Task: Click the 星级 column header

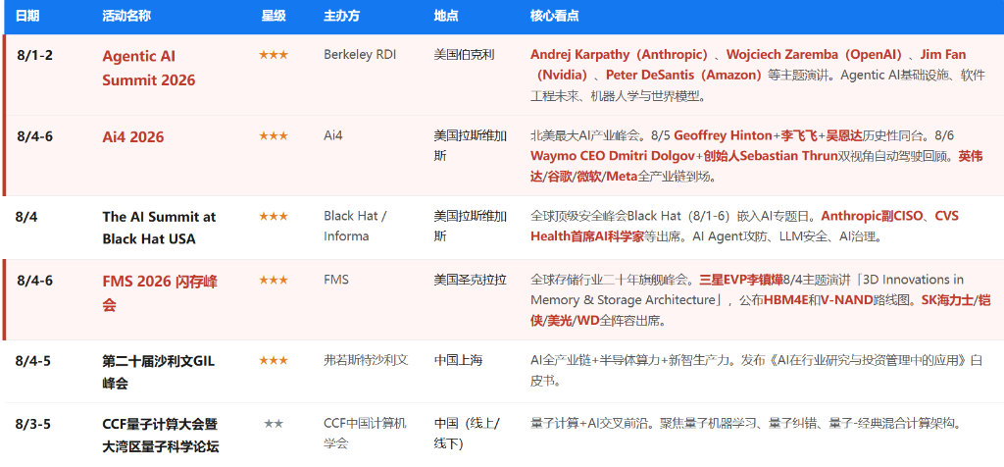Action: pos(274,16)
